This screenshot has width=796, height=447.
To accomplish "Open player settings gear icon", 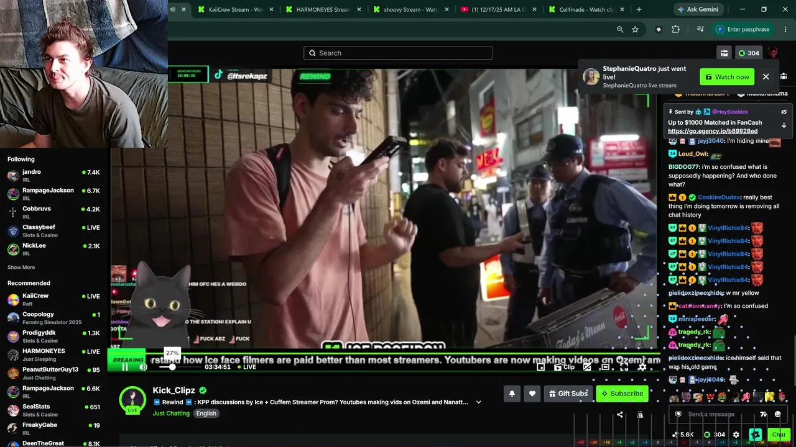I will coord(642,367).
